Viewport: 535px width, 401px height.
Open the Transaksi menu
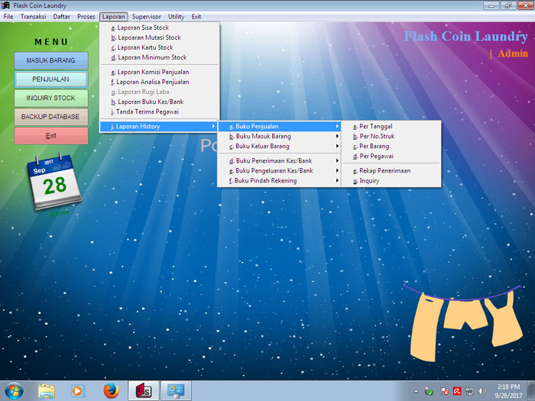pos(33,17)
